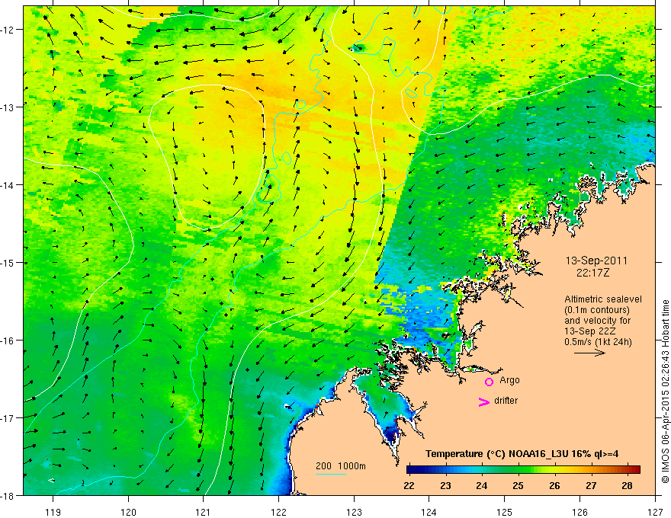The height and width of the screenshot is (518, 671).
Task: Click longitude axis label 126
Action: (579, 512)
